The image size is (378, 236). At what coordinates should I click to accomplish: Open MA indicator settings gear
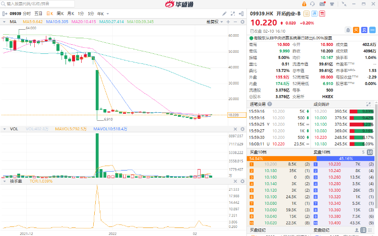coord(242,22)
